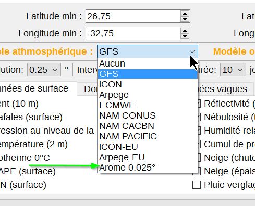The width and height of the screenshot is (255, 206).
Task: Select NAM CONUS option
Action: [148, 115]
